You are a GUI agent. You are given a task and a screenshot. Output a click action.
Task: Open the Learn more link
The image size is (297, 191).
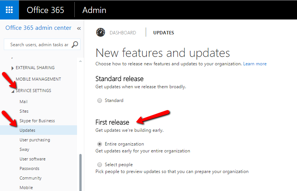pos(255,64)
